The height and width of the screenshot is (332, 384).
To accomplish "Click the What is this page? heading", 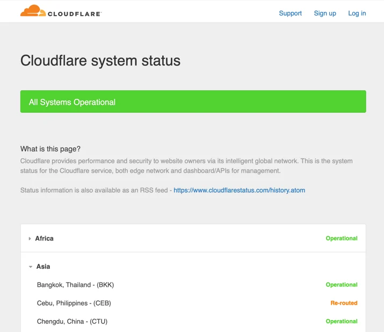I will tap(50, 149).
